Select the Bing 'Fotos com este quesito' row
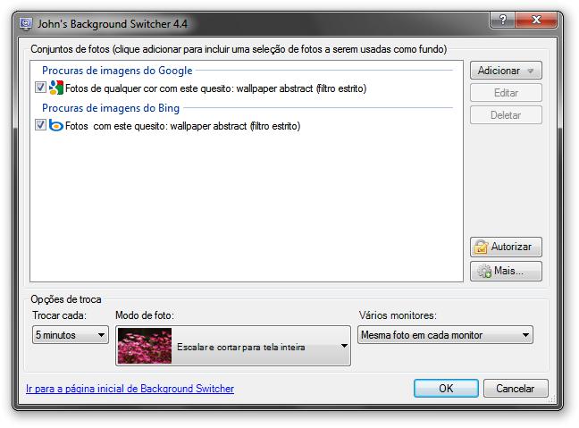 tap(183, 126)
